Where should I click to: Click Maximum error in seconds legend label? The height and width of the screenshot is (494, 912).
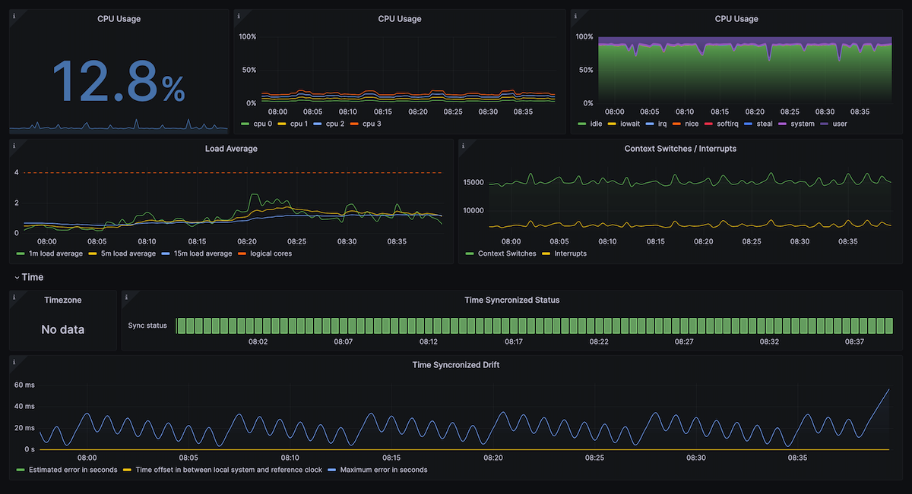pos(383,470)
